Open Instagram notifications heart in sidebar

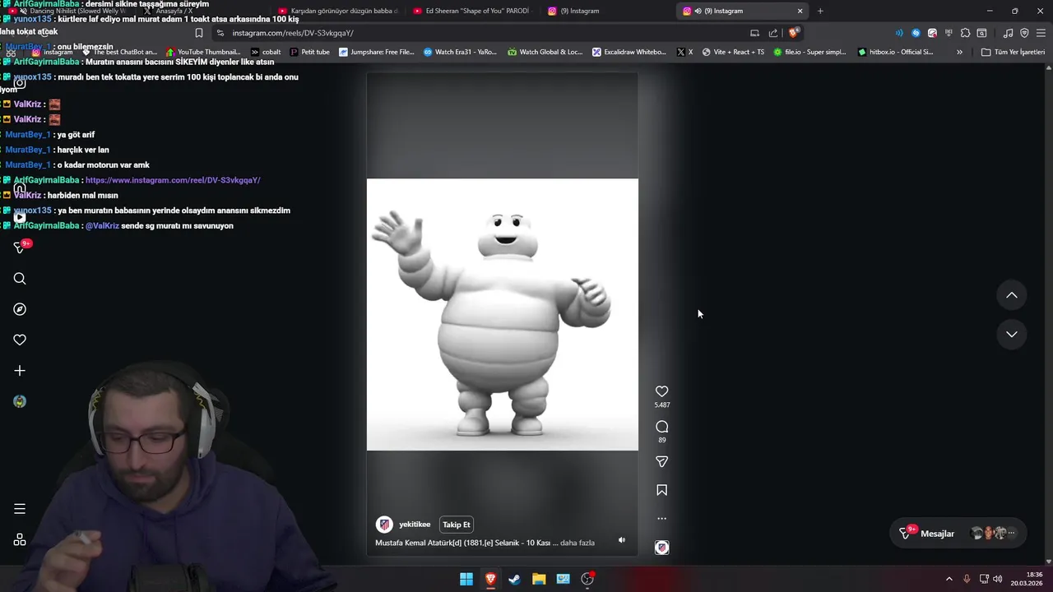click(x=20, y=340)
